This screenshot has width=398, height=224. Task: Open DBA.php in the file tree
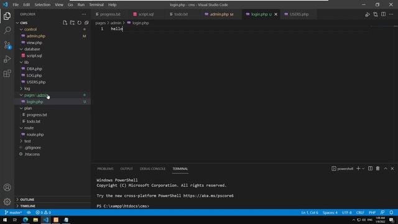tap(34, 69)
